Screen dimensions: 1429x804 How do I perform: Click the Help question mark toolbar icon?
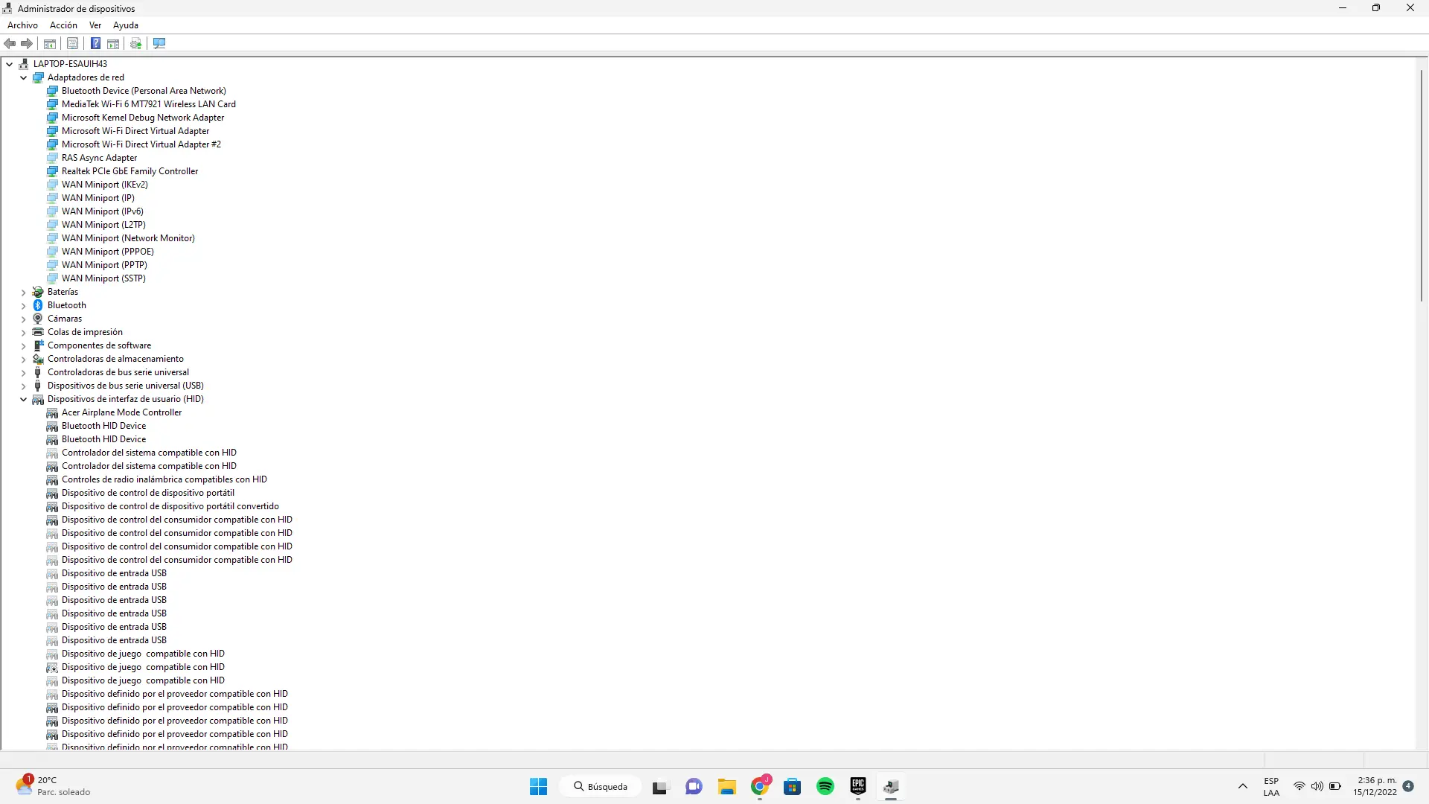95,44
